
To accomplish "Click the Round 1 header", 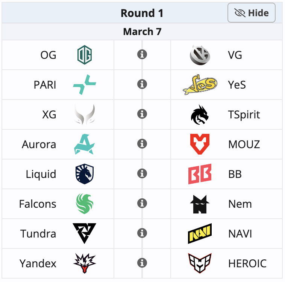I will tap(142, 13).
